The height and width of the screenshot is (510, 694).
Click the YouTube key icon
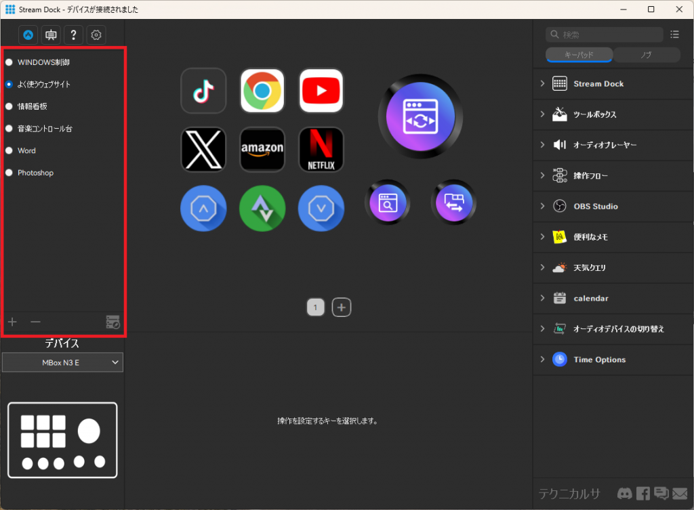321,91
